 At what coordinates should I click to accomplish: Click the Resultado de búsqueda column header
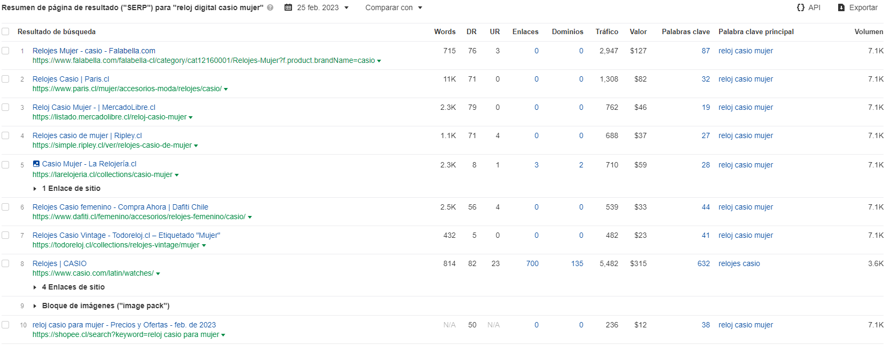pos(57,31)
